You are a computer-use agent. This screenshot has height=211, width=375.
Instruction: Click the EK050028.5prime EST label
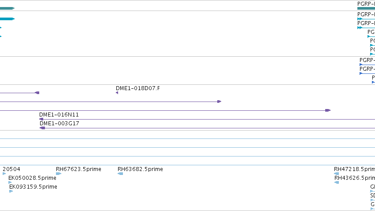point(32,178)
